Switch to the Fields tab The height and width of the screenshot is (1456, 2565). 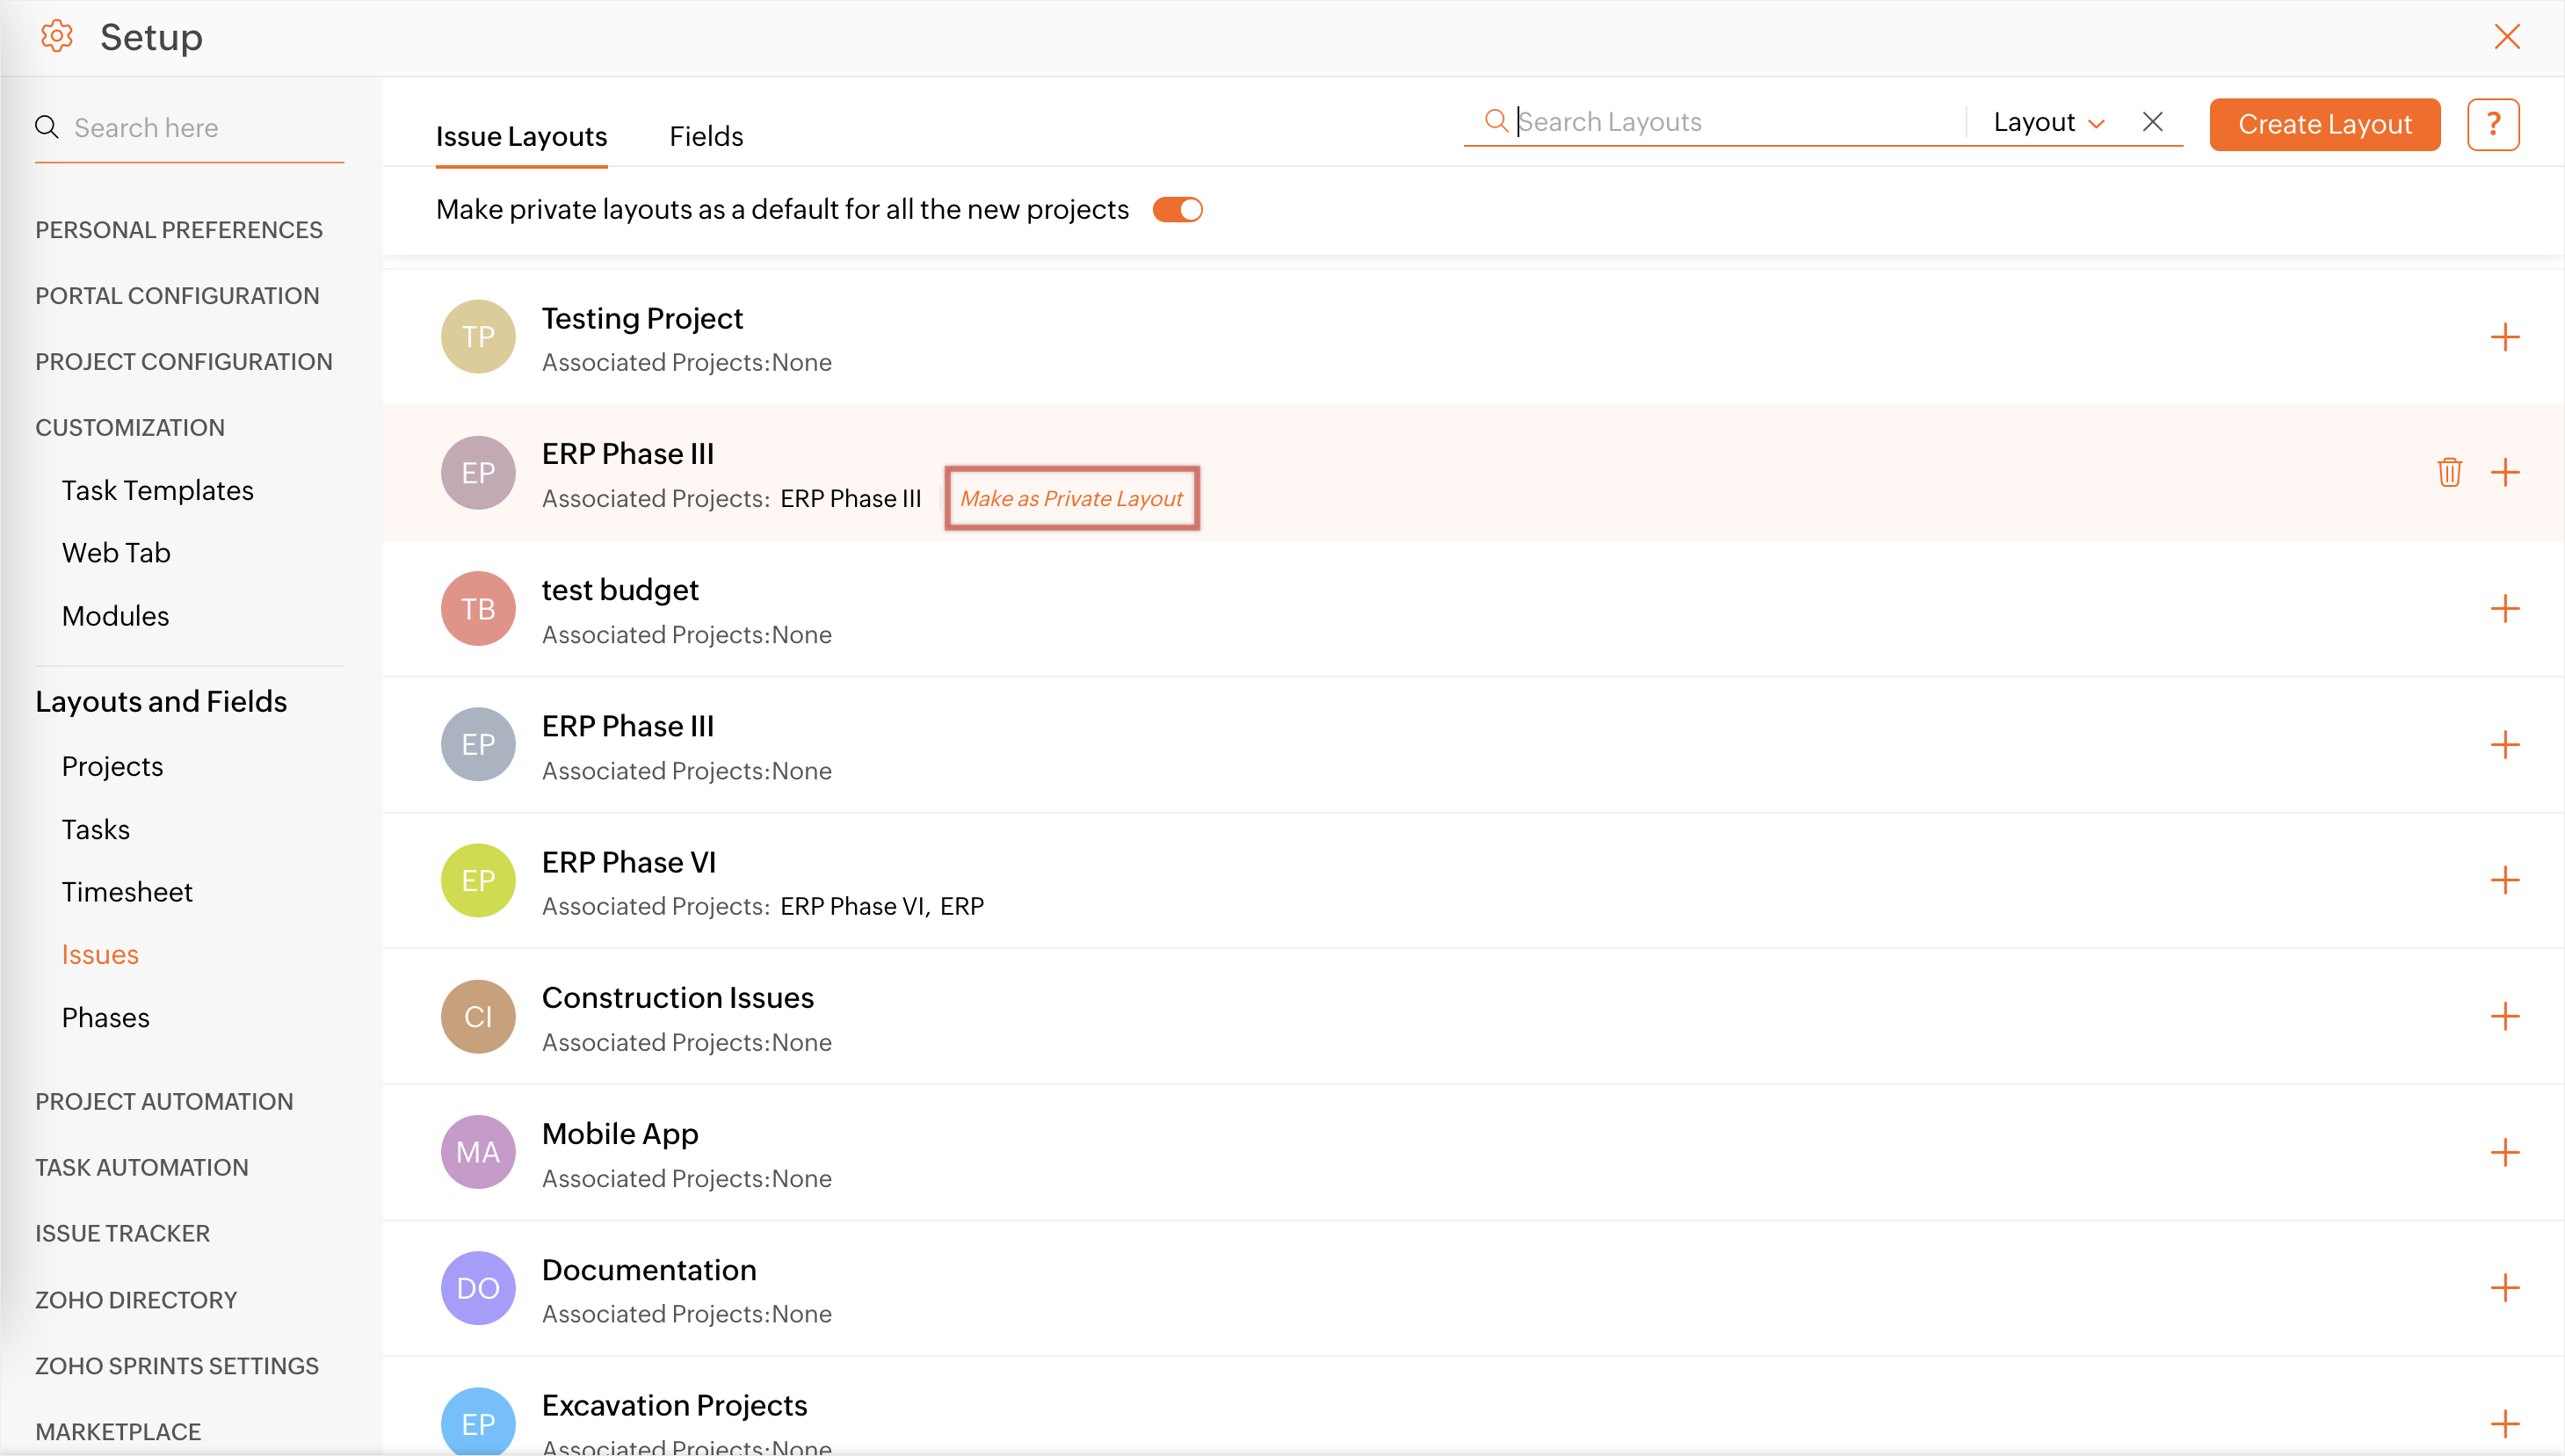pos(705,136)
